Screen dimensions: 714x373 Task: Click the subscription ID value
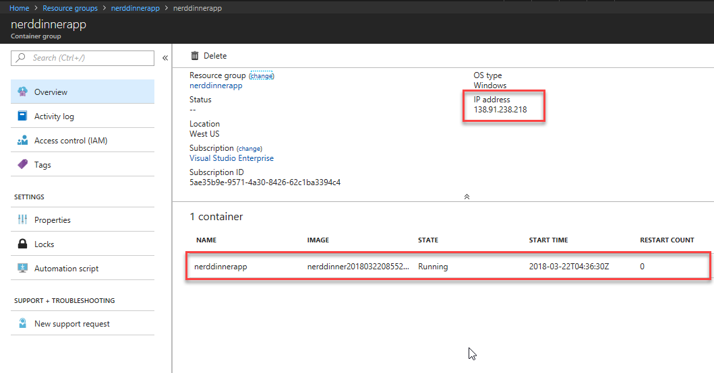[265, 182]
